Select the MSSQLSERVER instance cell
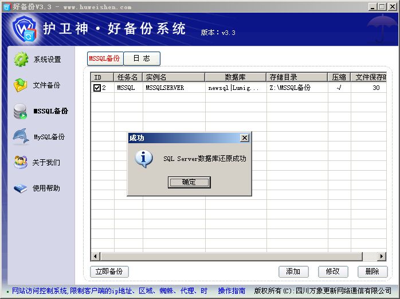The image size is (400, 299). click(174, 88)
